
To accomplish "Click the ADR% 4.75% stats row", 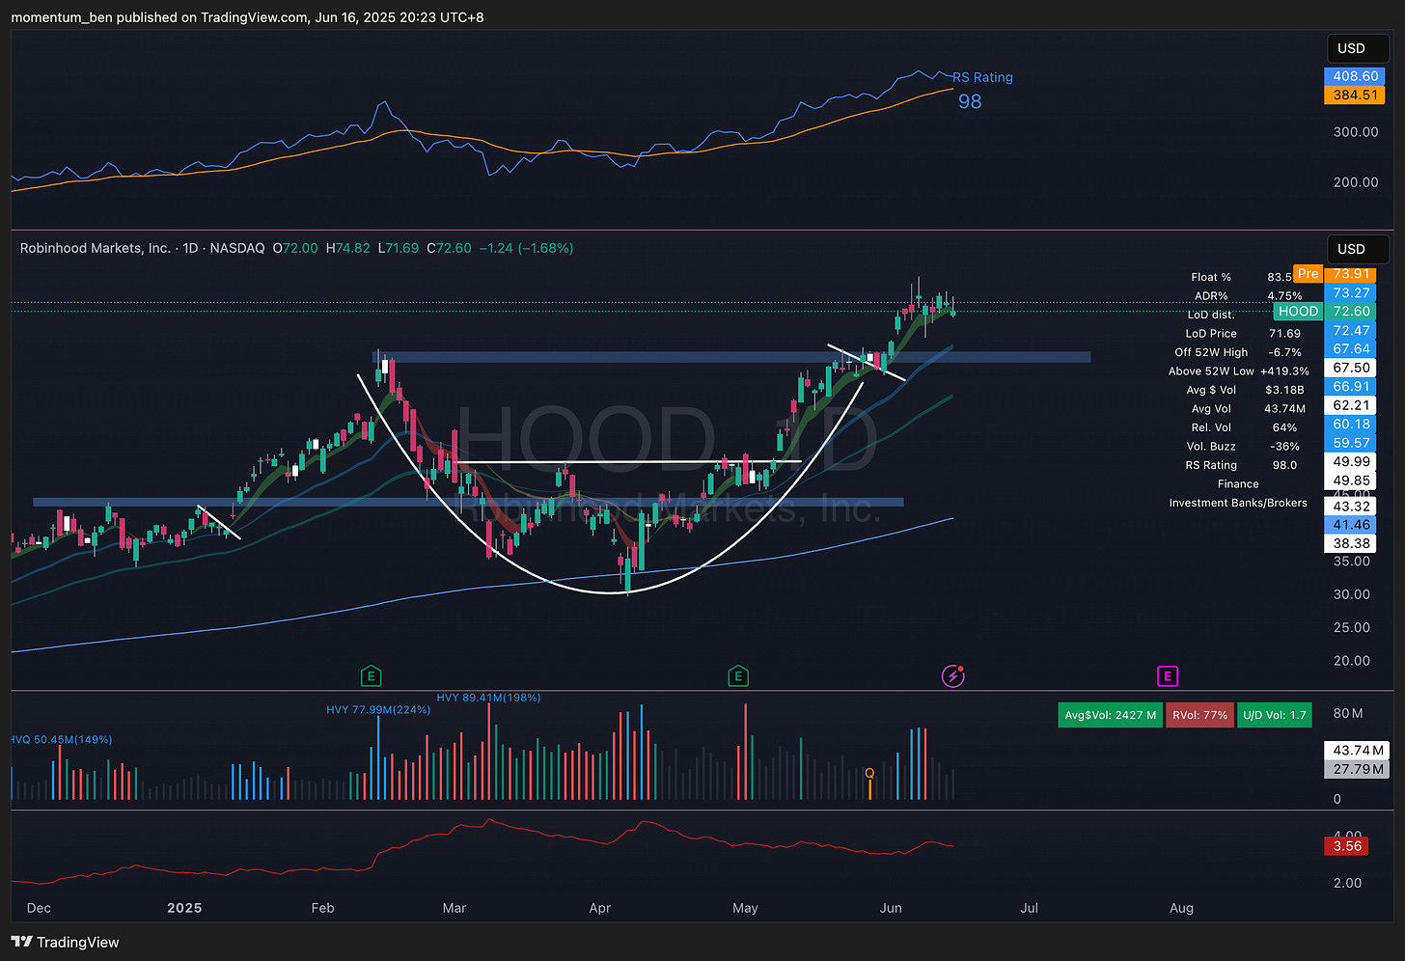I will (x=1248, y=296).
